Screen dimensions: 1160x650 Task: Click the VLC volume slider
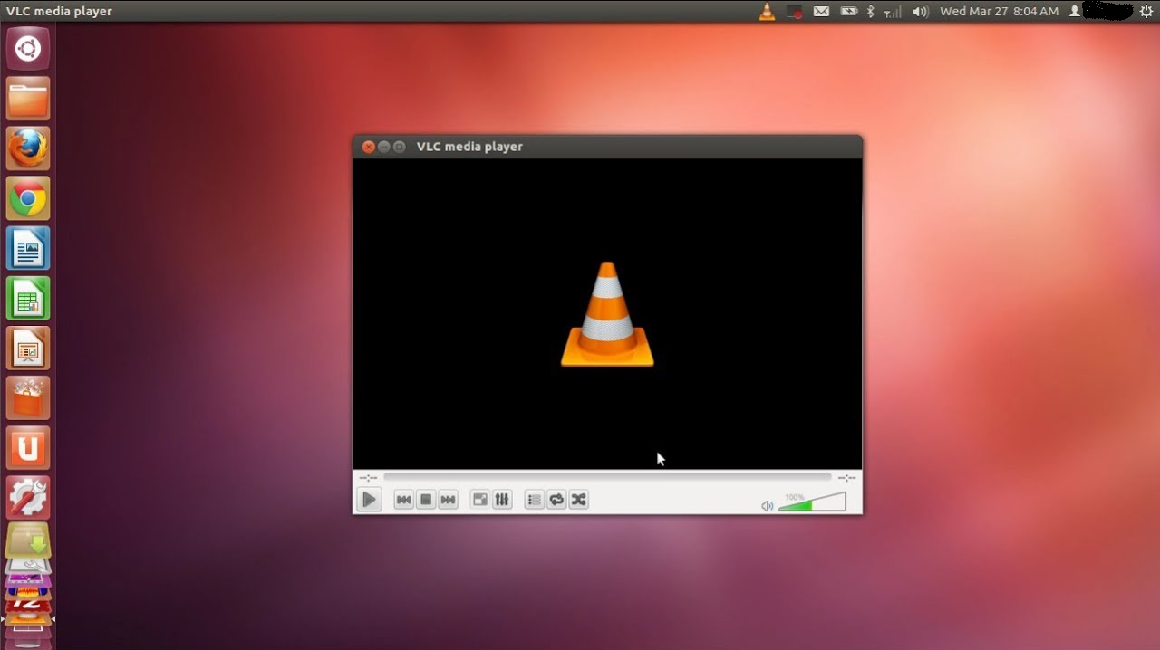812,503
